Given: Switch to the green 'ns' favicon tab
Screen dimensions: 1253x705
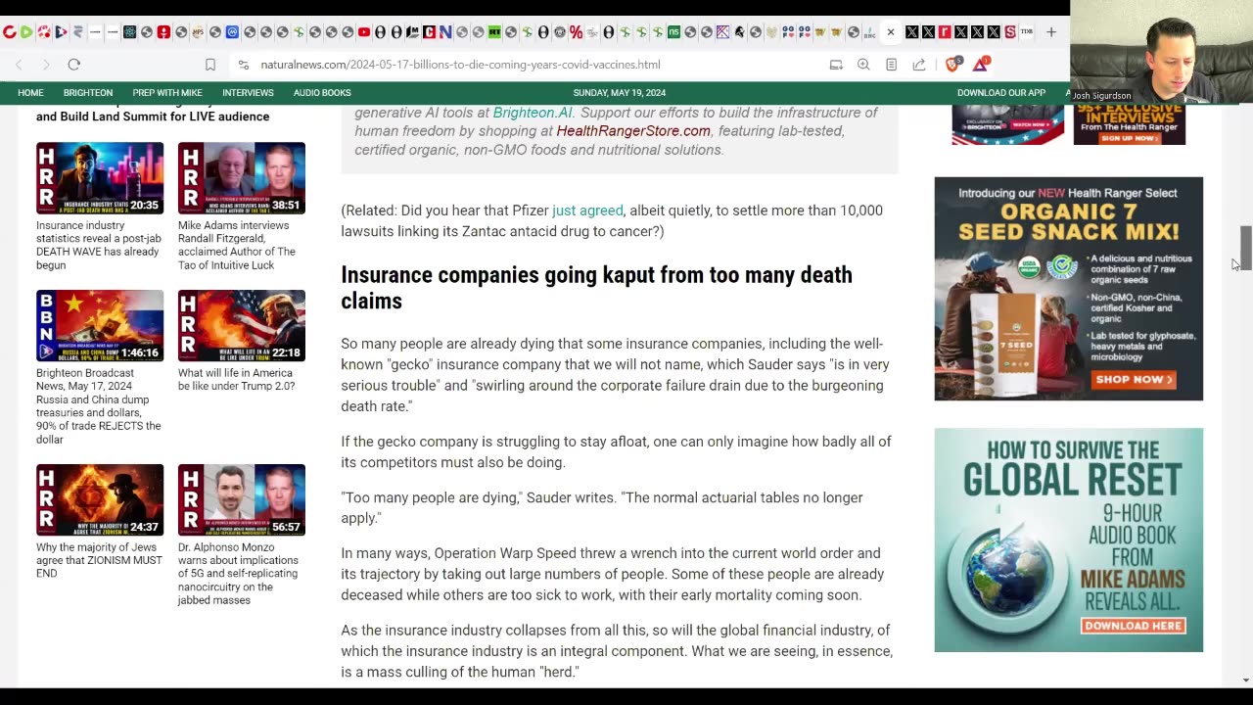Looking at the screenshot, I should (x=673, y=32).
